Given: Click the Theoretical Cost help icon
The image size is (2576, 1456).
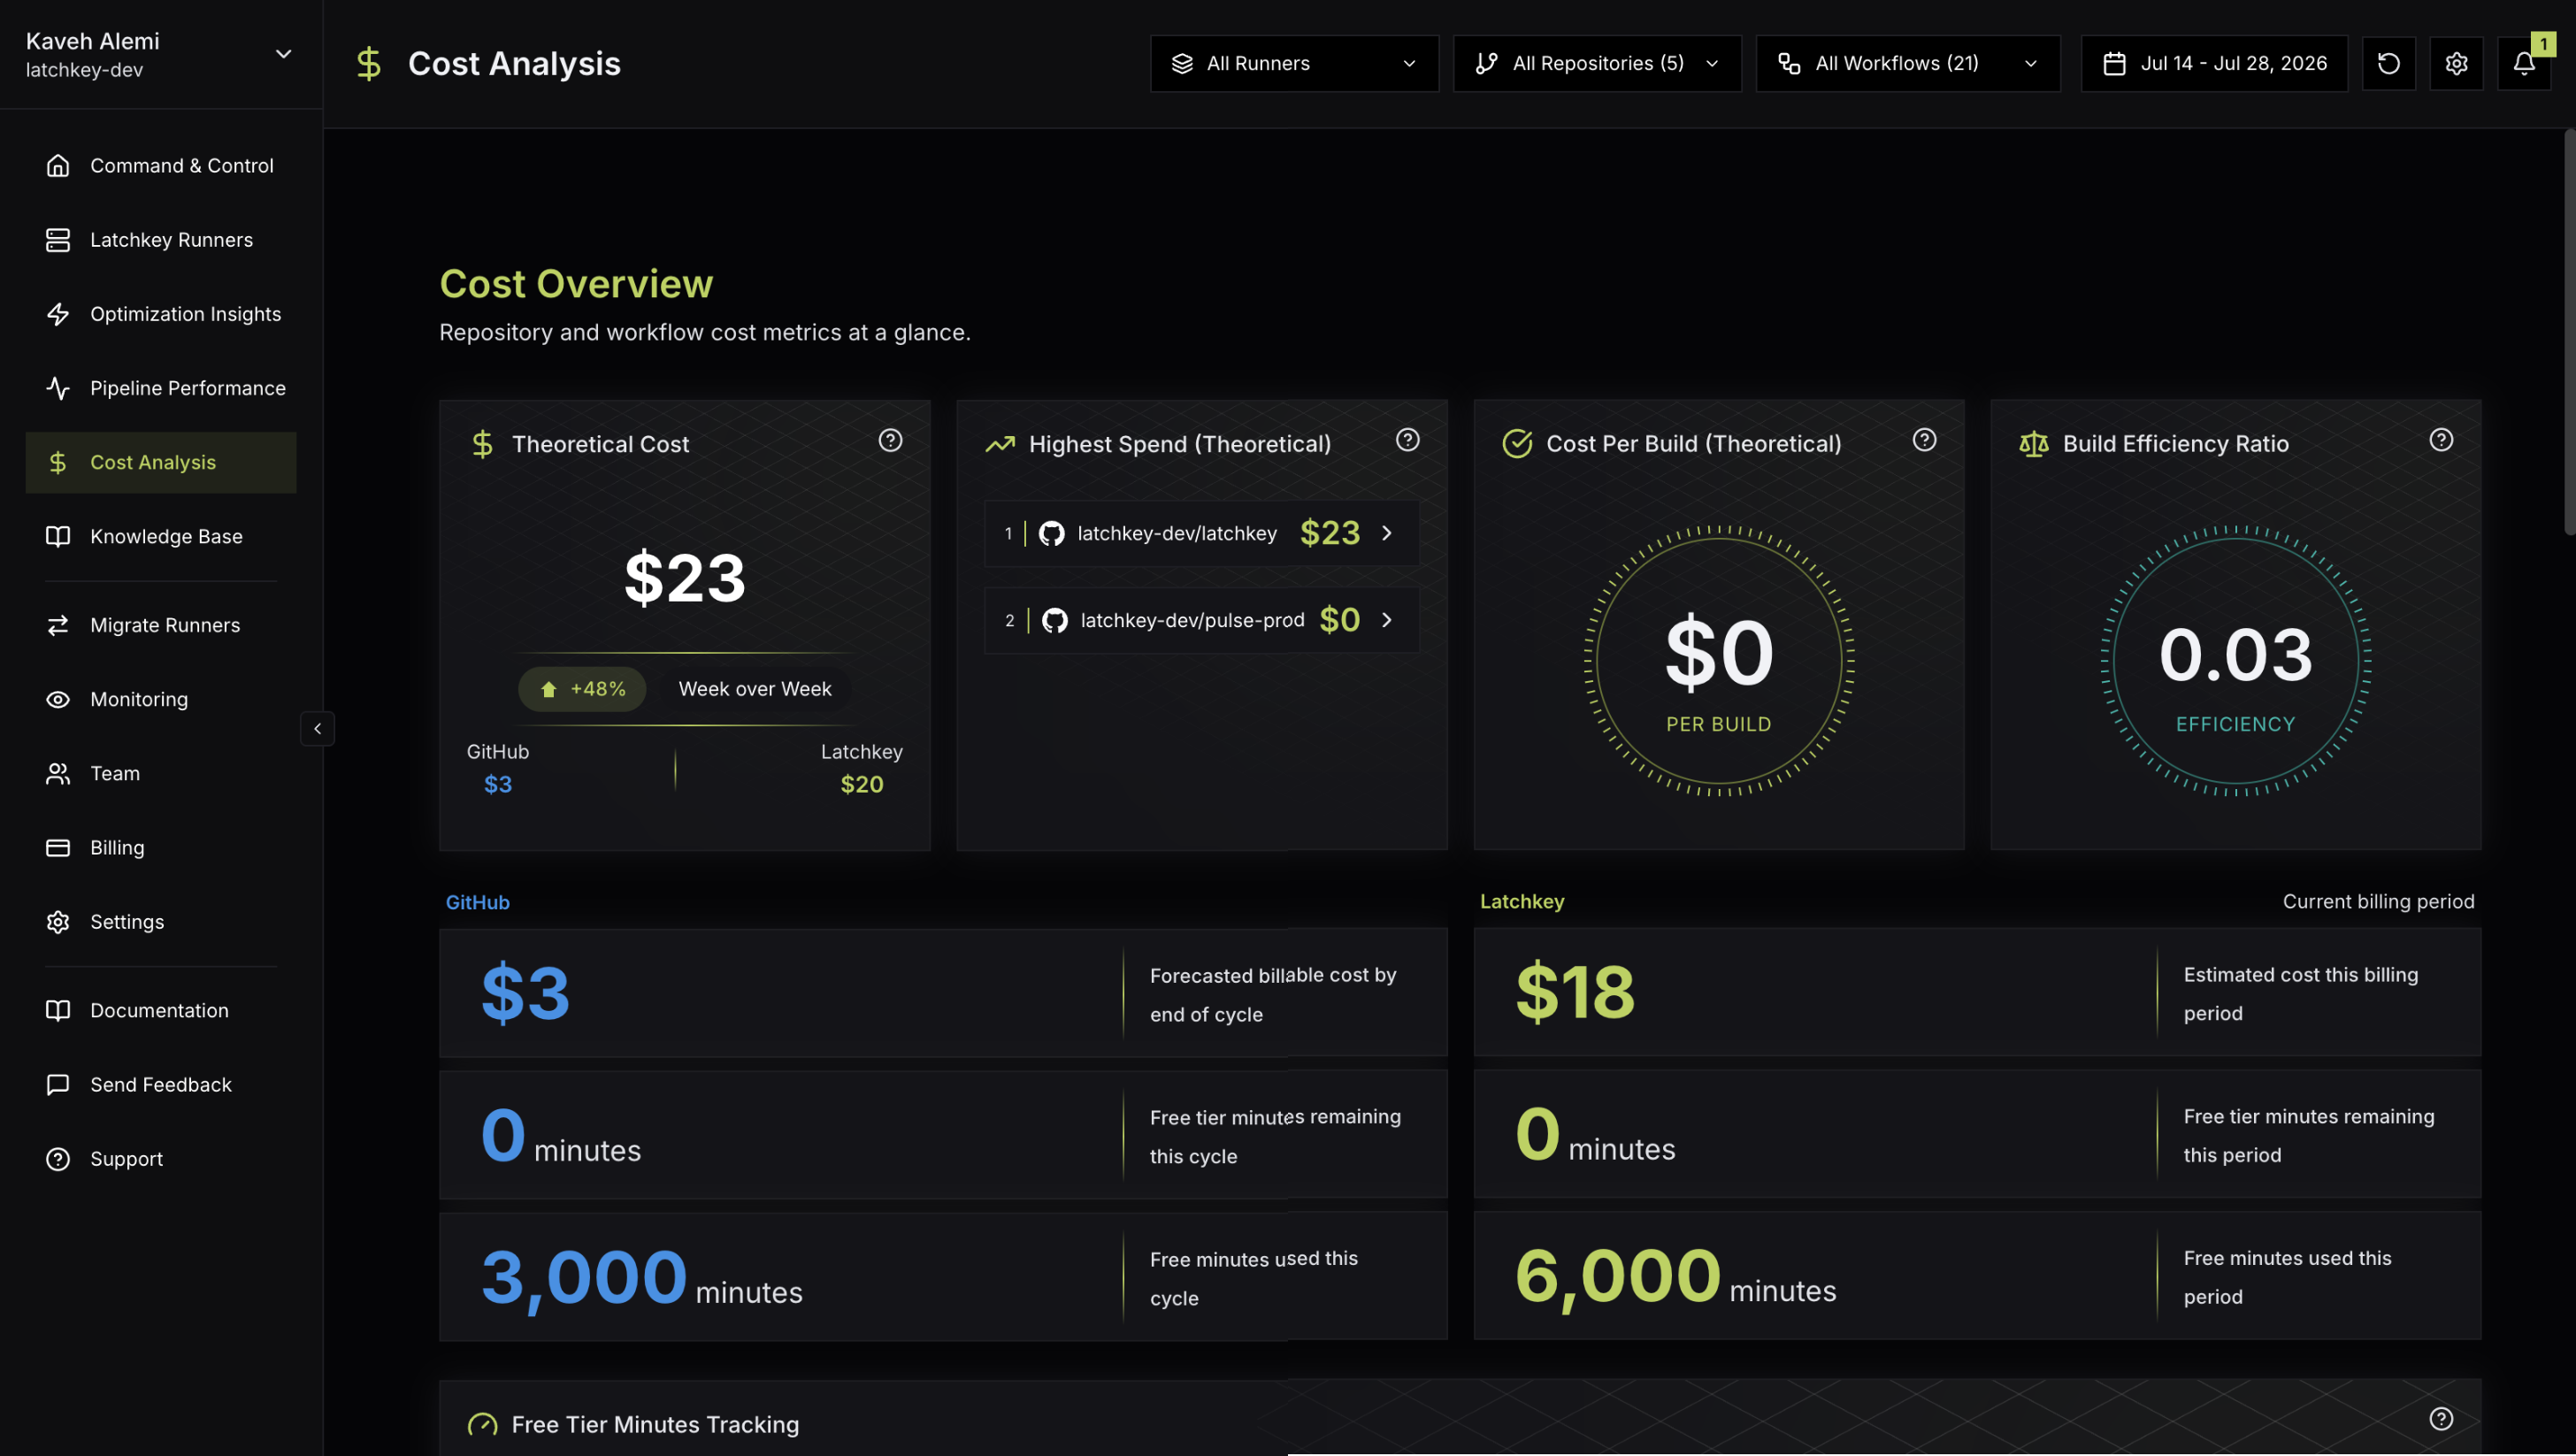Looking at the screenshot, I should coord(890,440).
